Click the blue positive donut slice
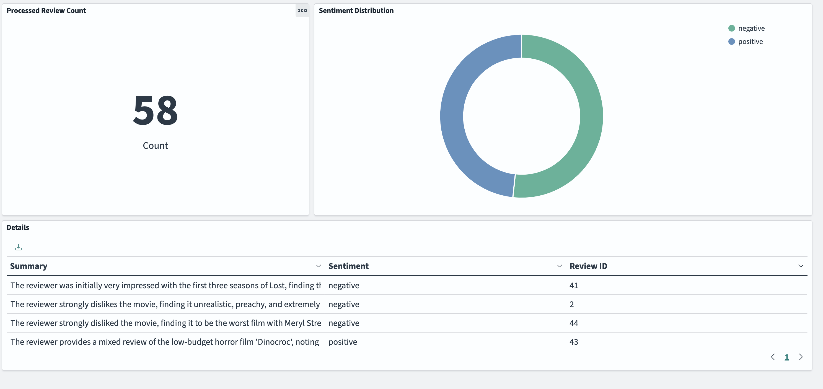Viewport: 823px width, 389px height. coord(452,116)
